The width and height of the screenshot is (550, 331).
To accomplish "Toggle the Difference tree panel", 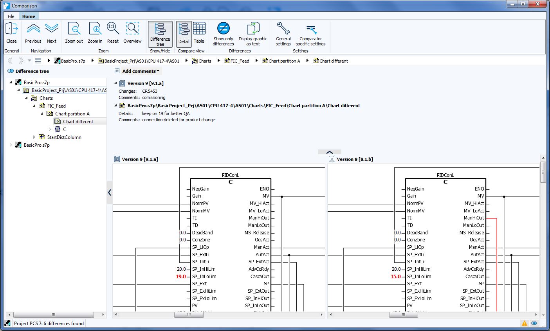I will coord(160,34).
